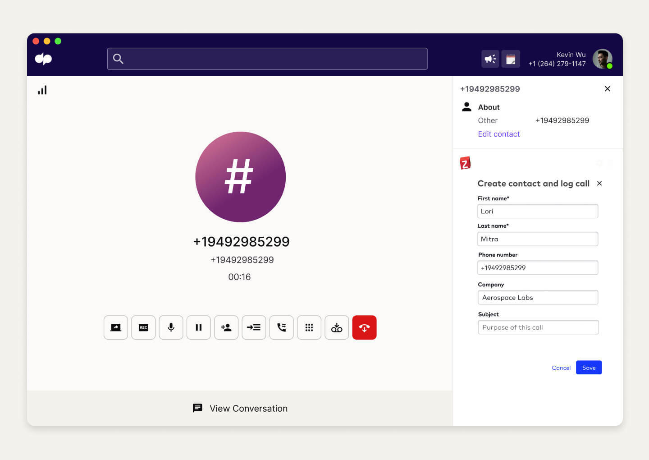Hang up using the red end call button
The width and height of the screenshot is (649, 460).
point(364,327)
